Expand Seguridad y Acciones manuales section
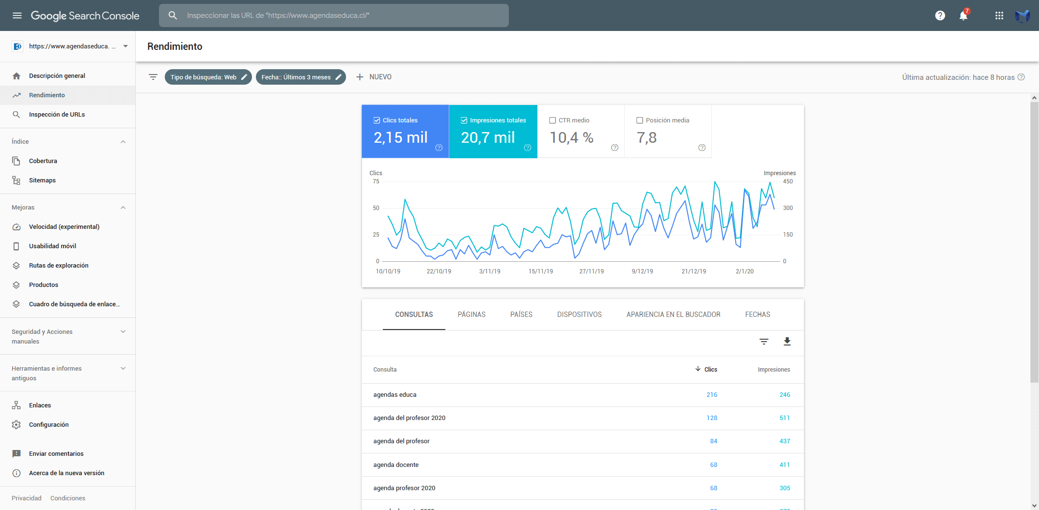Viewport: 1039px width, 510px height. [123, 331]
